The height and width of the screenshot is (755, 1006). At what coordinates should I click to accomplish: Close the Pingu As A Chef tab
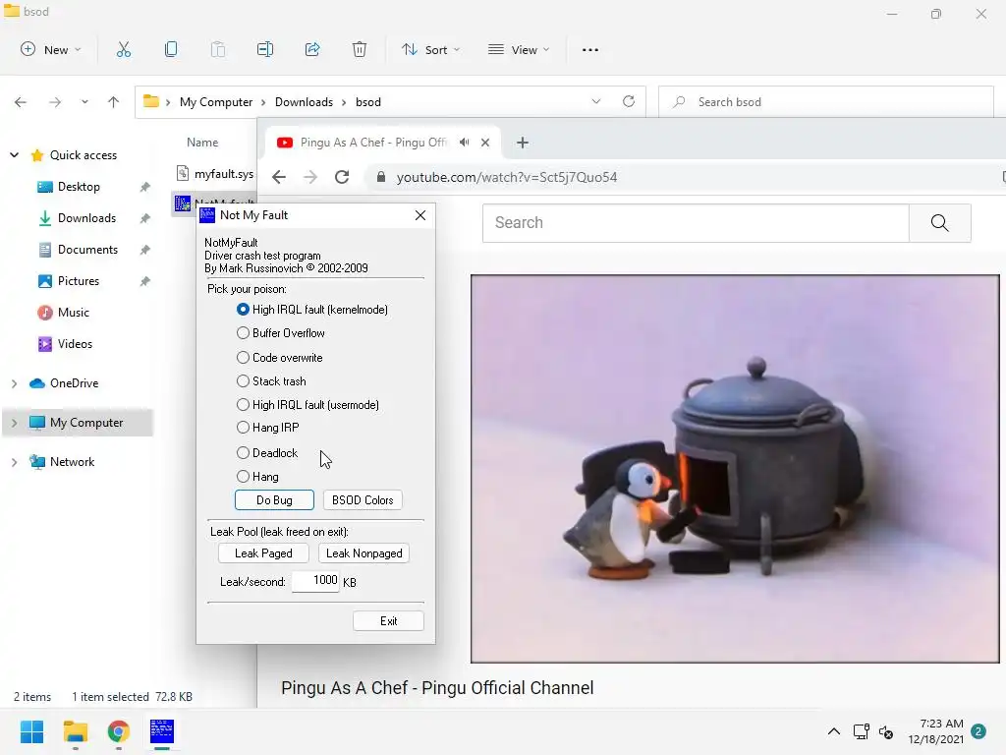(x=485, y=143)
